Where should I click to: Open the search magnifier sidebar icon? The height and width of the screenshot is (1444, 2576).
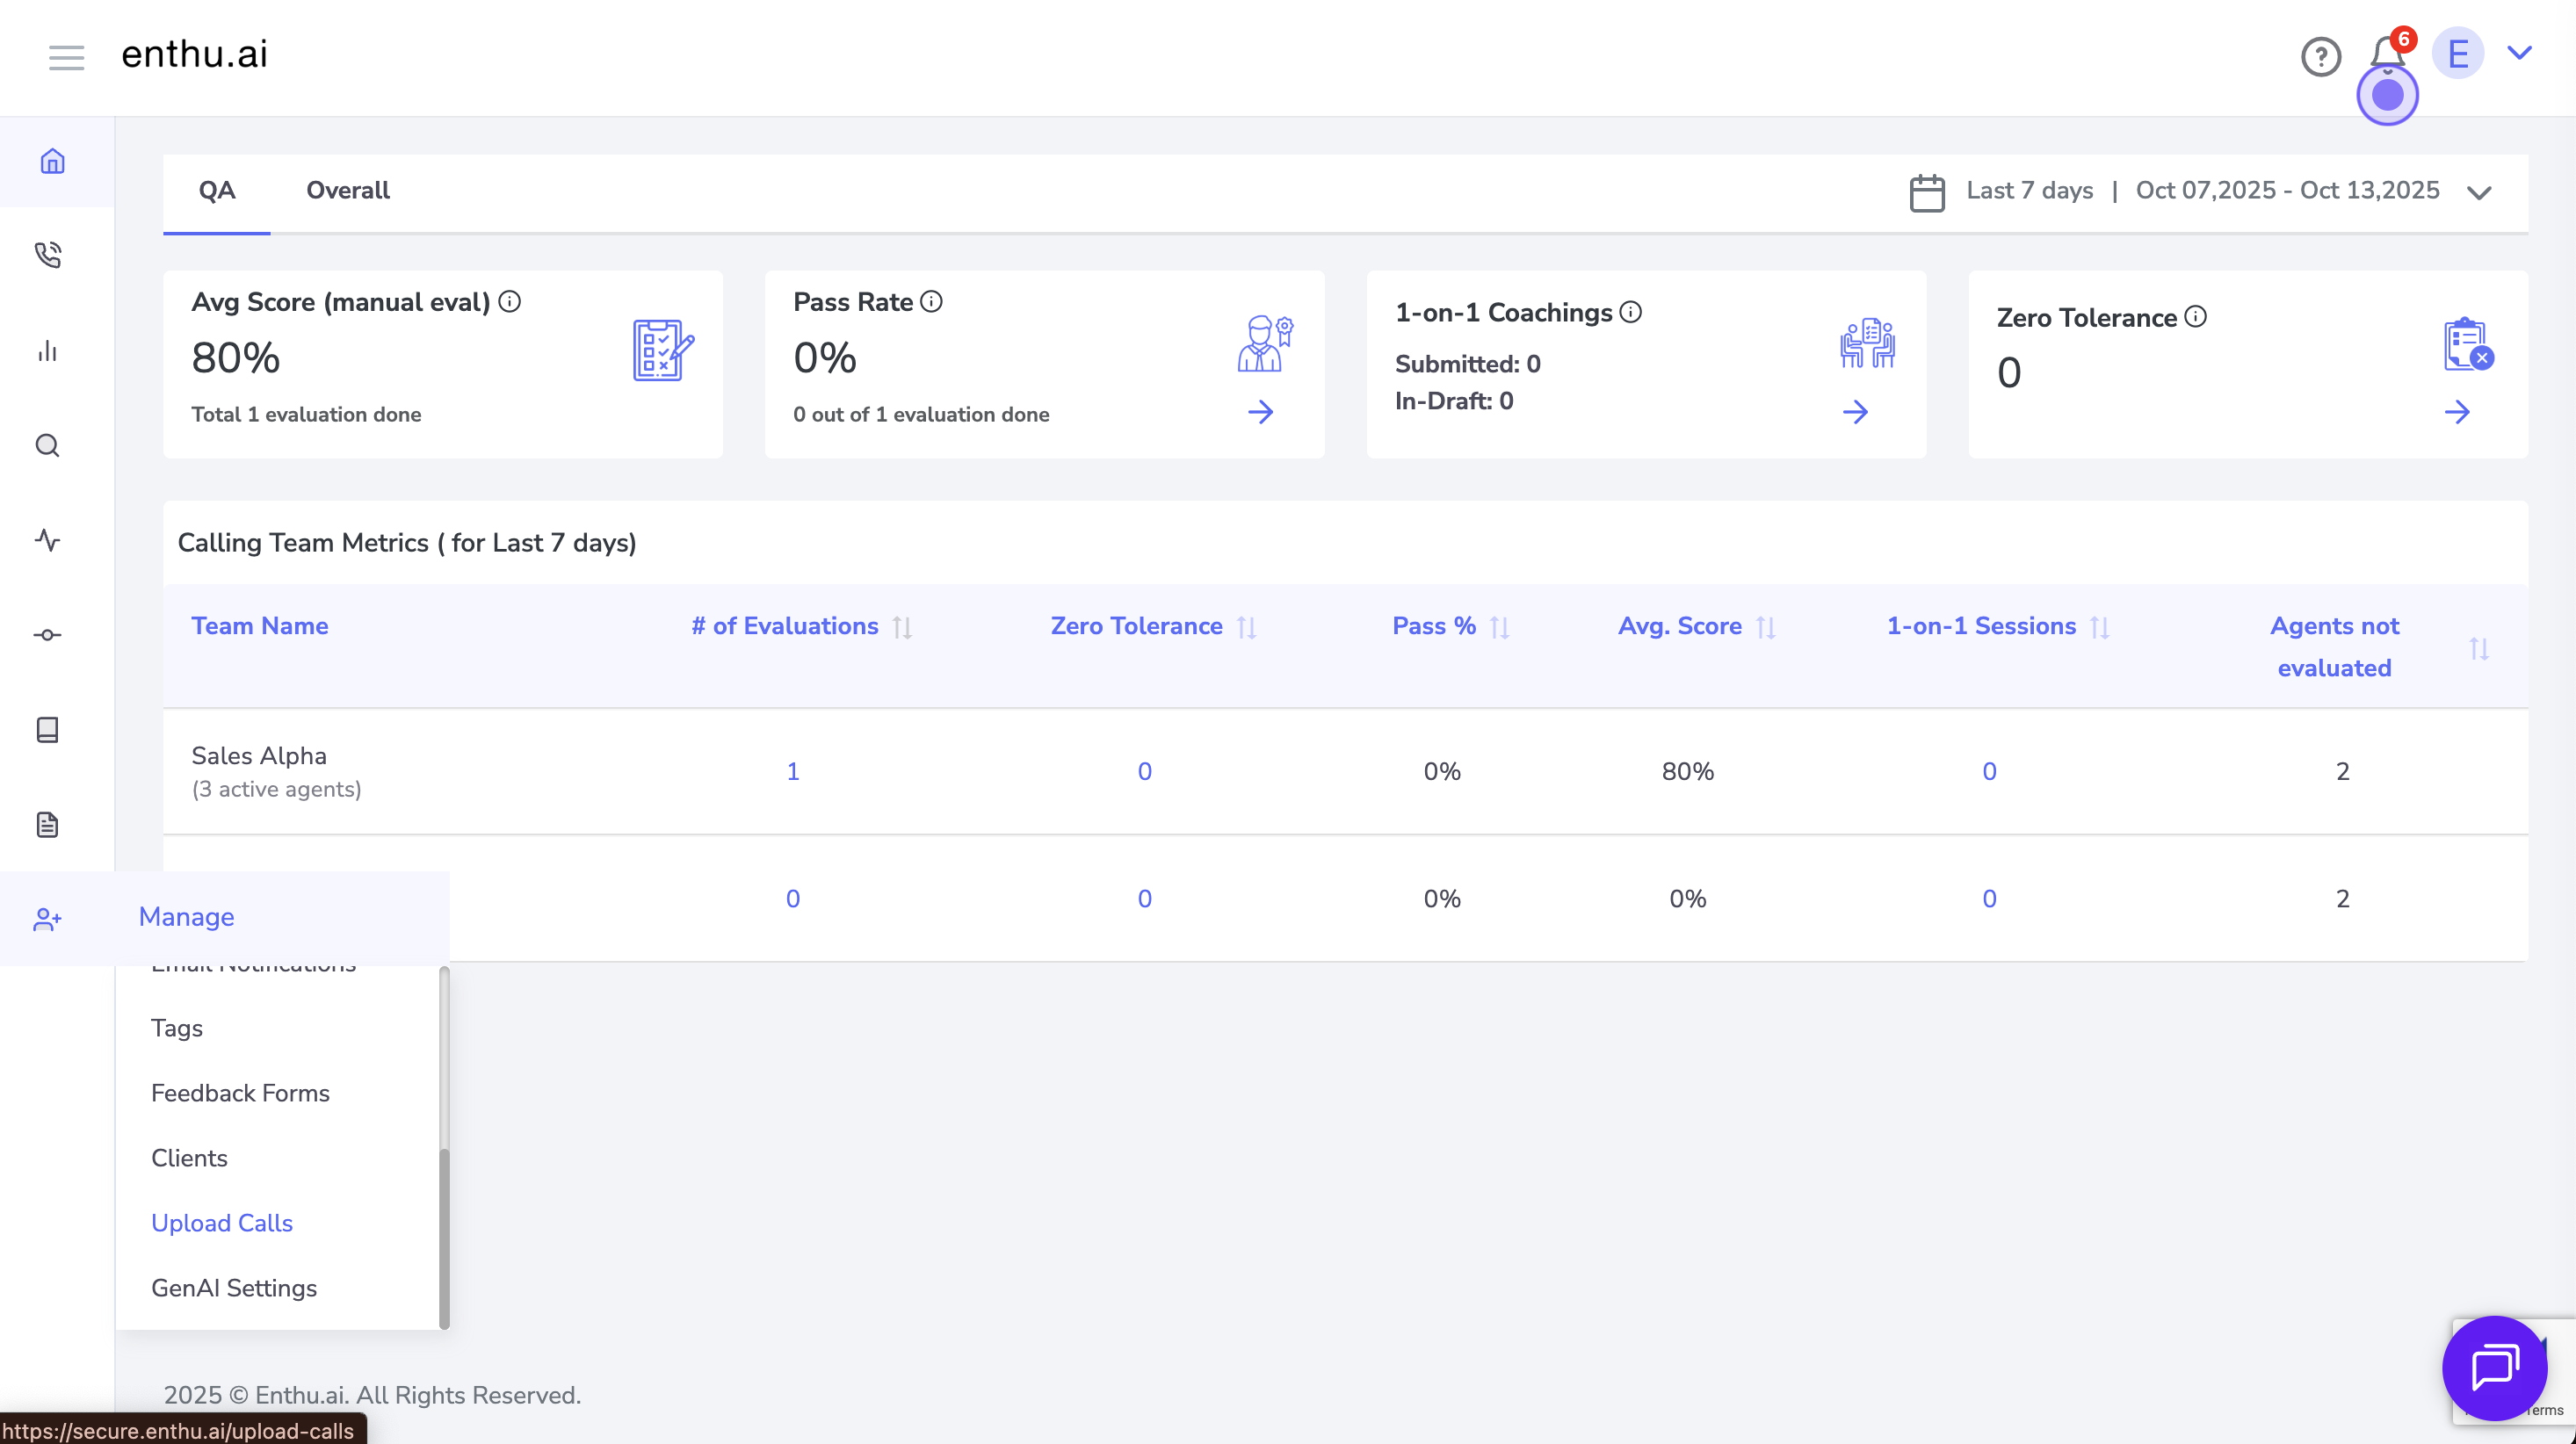[48, 445]
